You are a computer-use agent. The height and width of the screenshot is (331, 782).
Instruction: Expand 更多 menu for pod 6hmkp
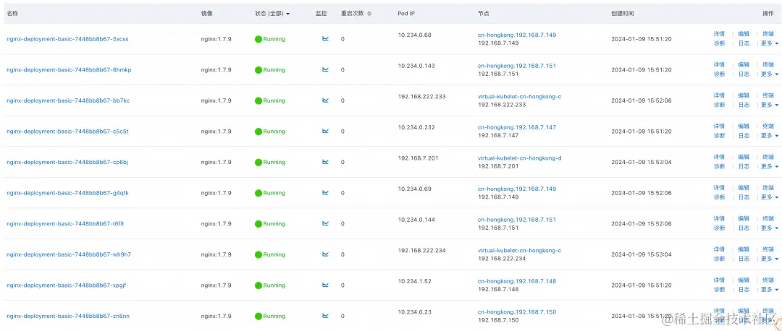[x=769, y=74]
